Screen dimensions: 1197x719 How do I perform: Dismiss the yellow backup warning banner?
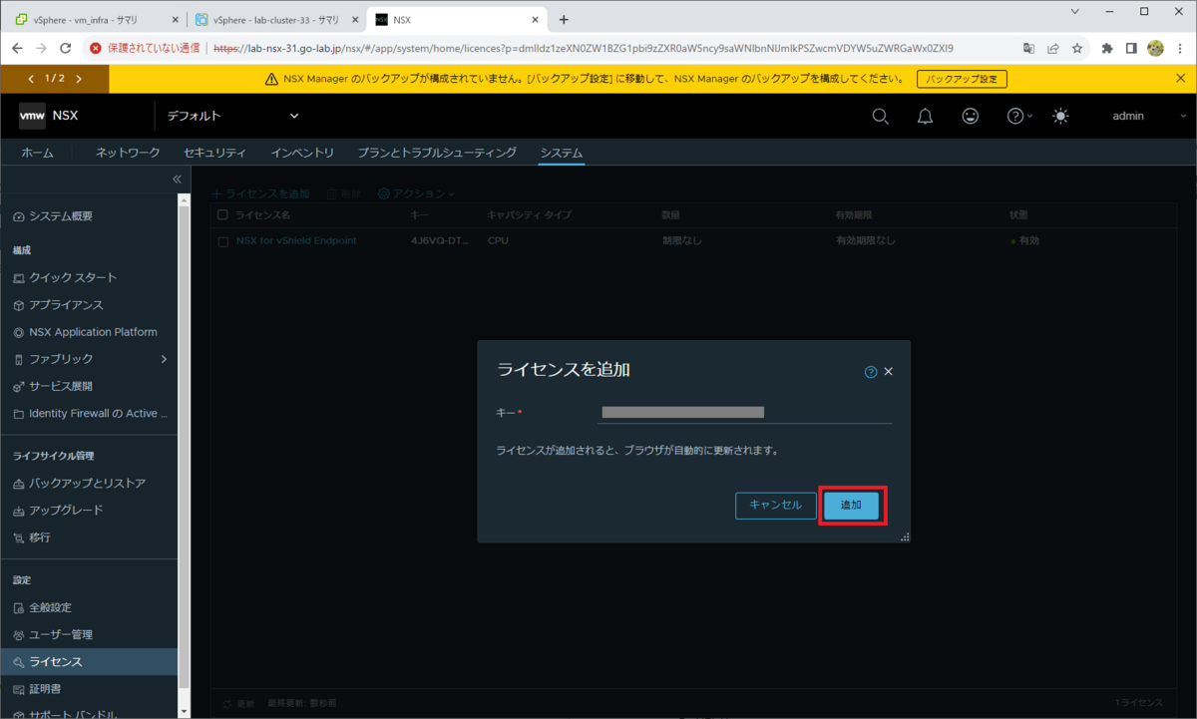click(x=1181, y=79)
